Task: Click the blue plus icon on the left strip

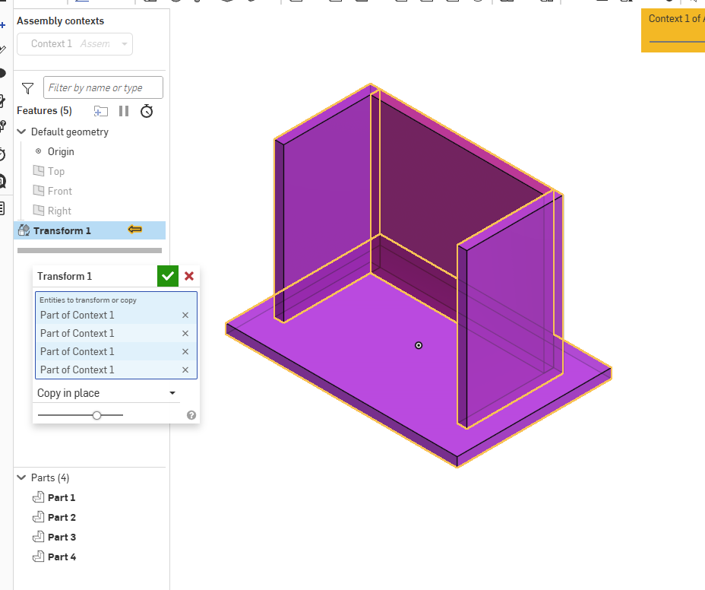Action: point(3,25)
